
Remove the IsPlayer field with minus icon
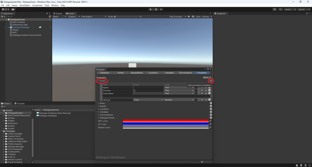click(x=209, y=100)
